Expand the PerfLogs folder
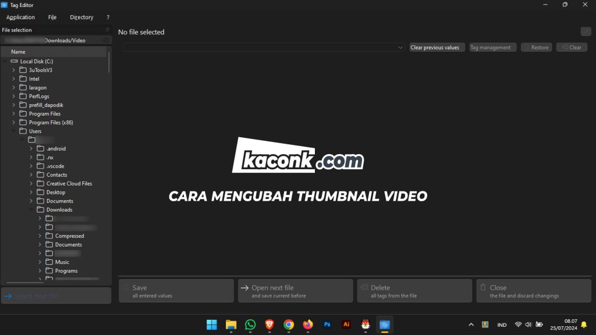 [x=14, y=96]
